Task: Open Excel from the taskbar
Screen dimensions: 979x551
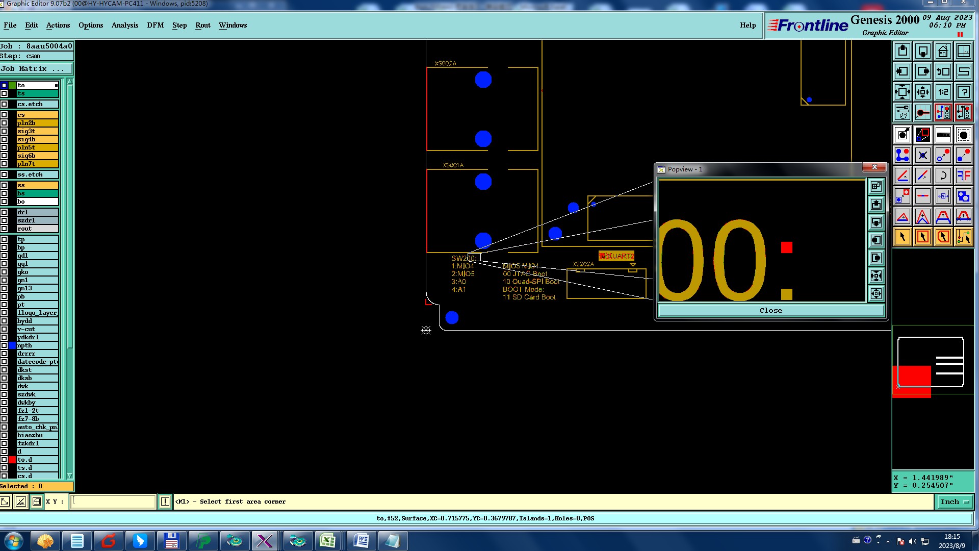Action: [x=327, y=541]
